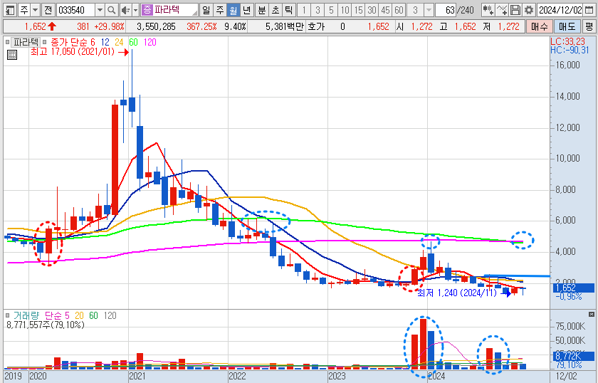The image size is (598, 383).
Task: Click the magnifier stock search icon
Action: pos(111,10)
